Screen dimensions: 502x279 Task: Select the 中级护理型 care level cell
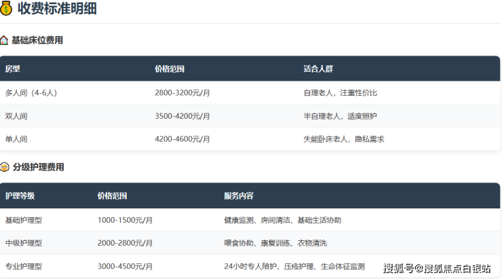pos(24,243)
